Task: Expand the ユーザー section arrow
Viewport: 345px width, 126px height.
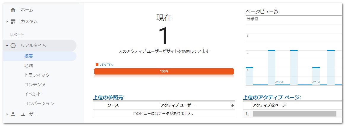Action: (x=7, y=114)
